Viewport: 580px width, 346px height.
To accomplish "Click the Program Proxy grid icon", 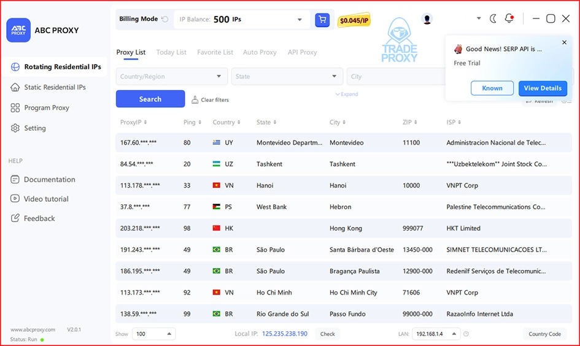I will tap(15, 107).
